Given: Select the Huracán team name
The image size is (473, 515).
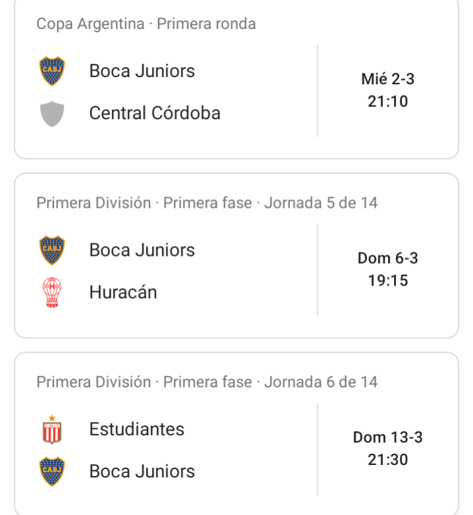Looking at the screenshot, I should pyautogui.click(x=123, y=292).
